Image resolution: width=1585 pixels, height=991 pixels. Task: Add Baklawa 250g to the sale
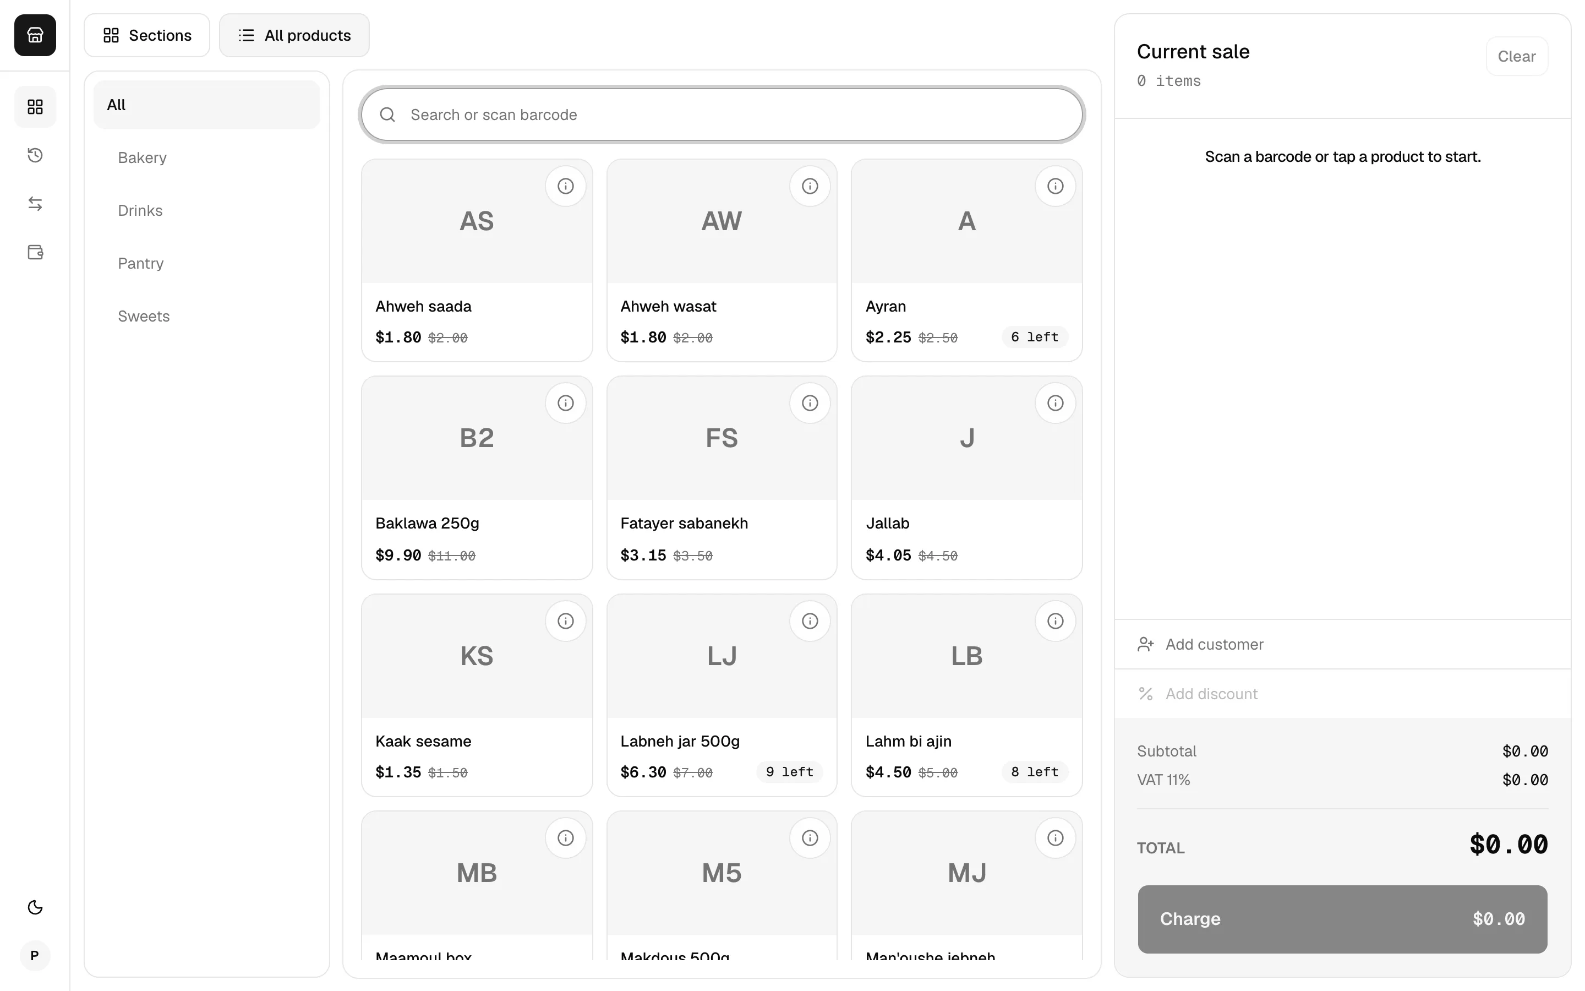point(477,478)
